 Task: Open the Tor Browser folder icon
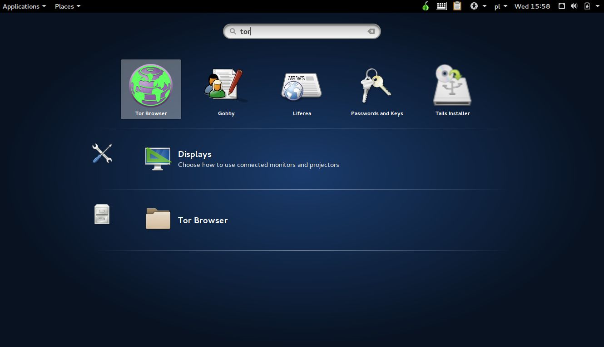158,219
